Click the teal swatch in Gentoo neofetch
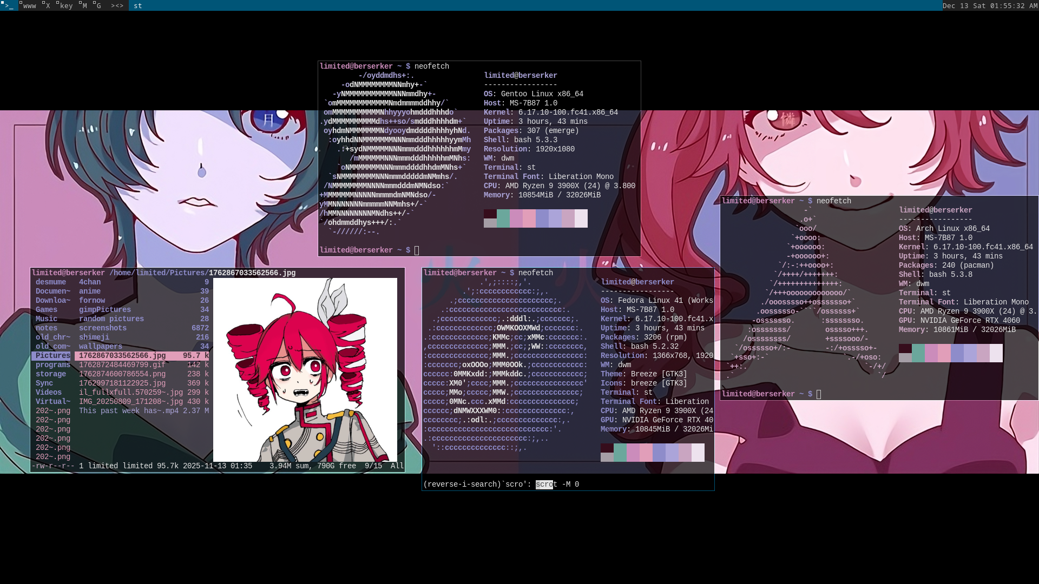This screenshot has height=584, width=1039. coord(503,218)
